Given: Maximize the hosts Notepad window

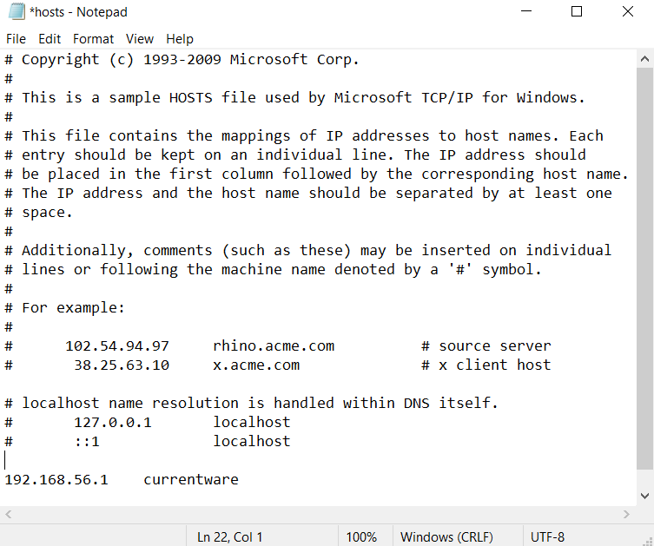Looking at the screenshot, I should pyautogui.click(x=577, y=11).
